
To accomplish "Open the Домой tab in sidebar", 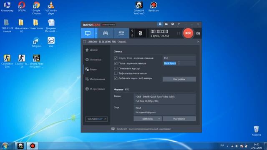I will [92, 50].
